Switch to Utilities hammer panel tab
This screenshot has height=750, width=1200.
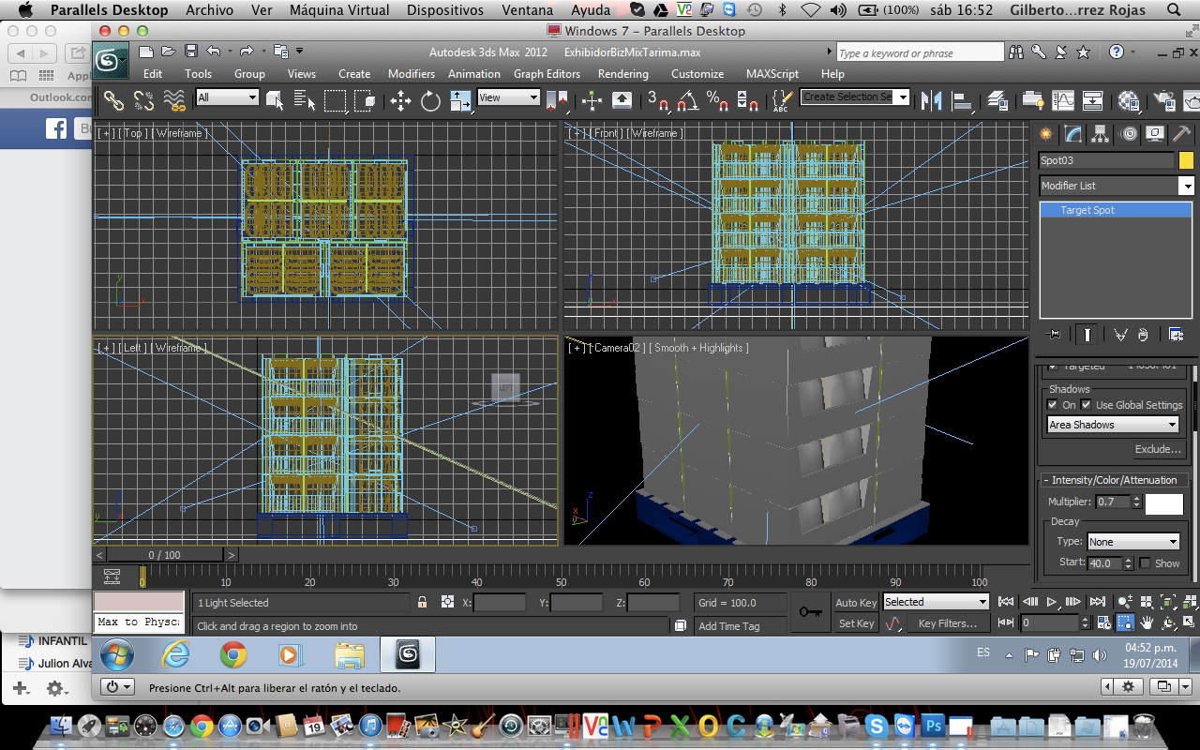click(1183, 133)
